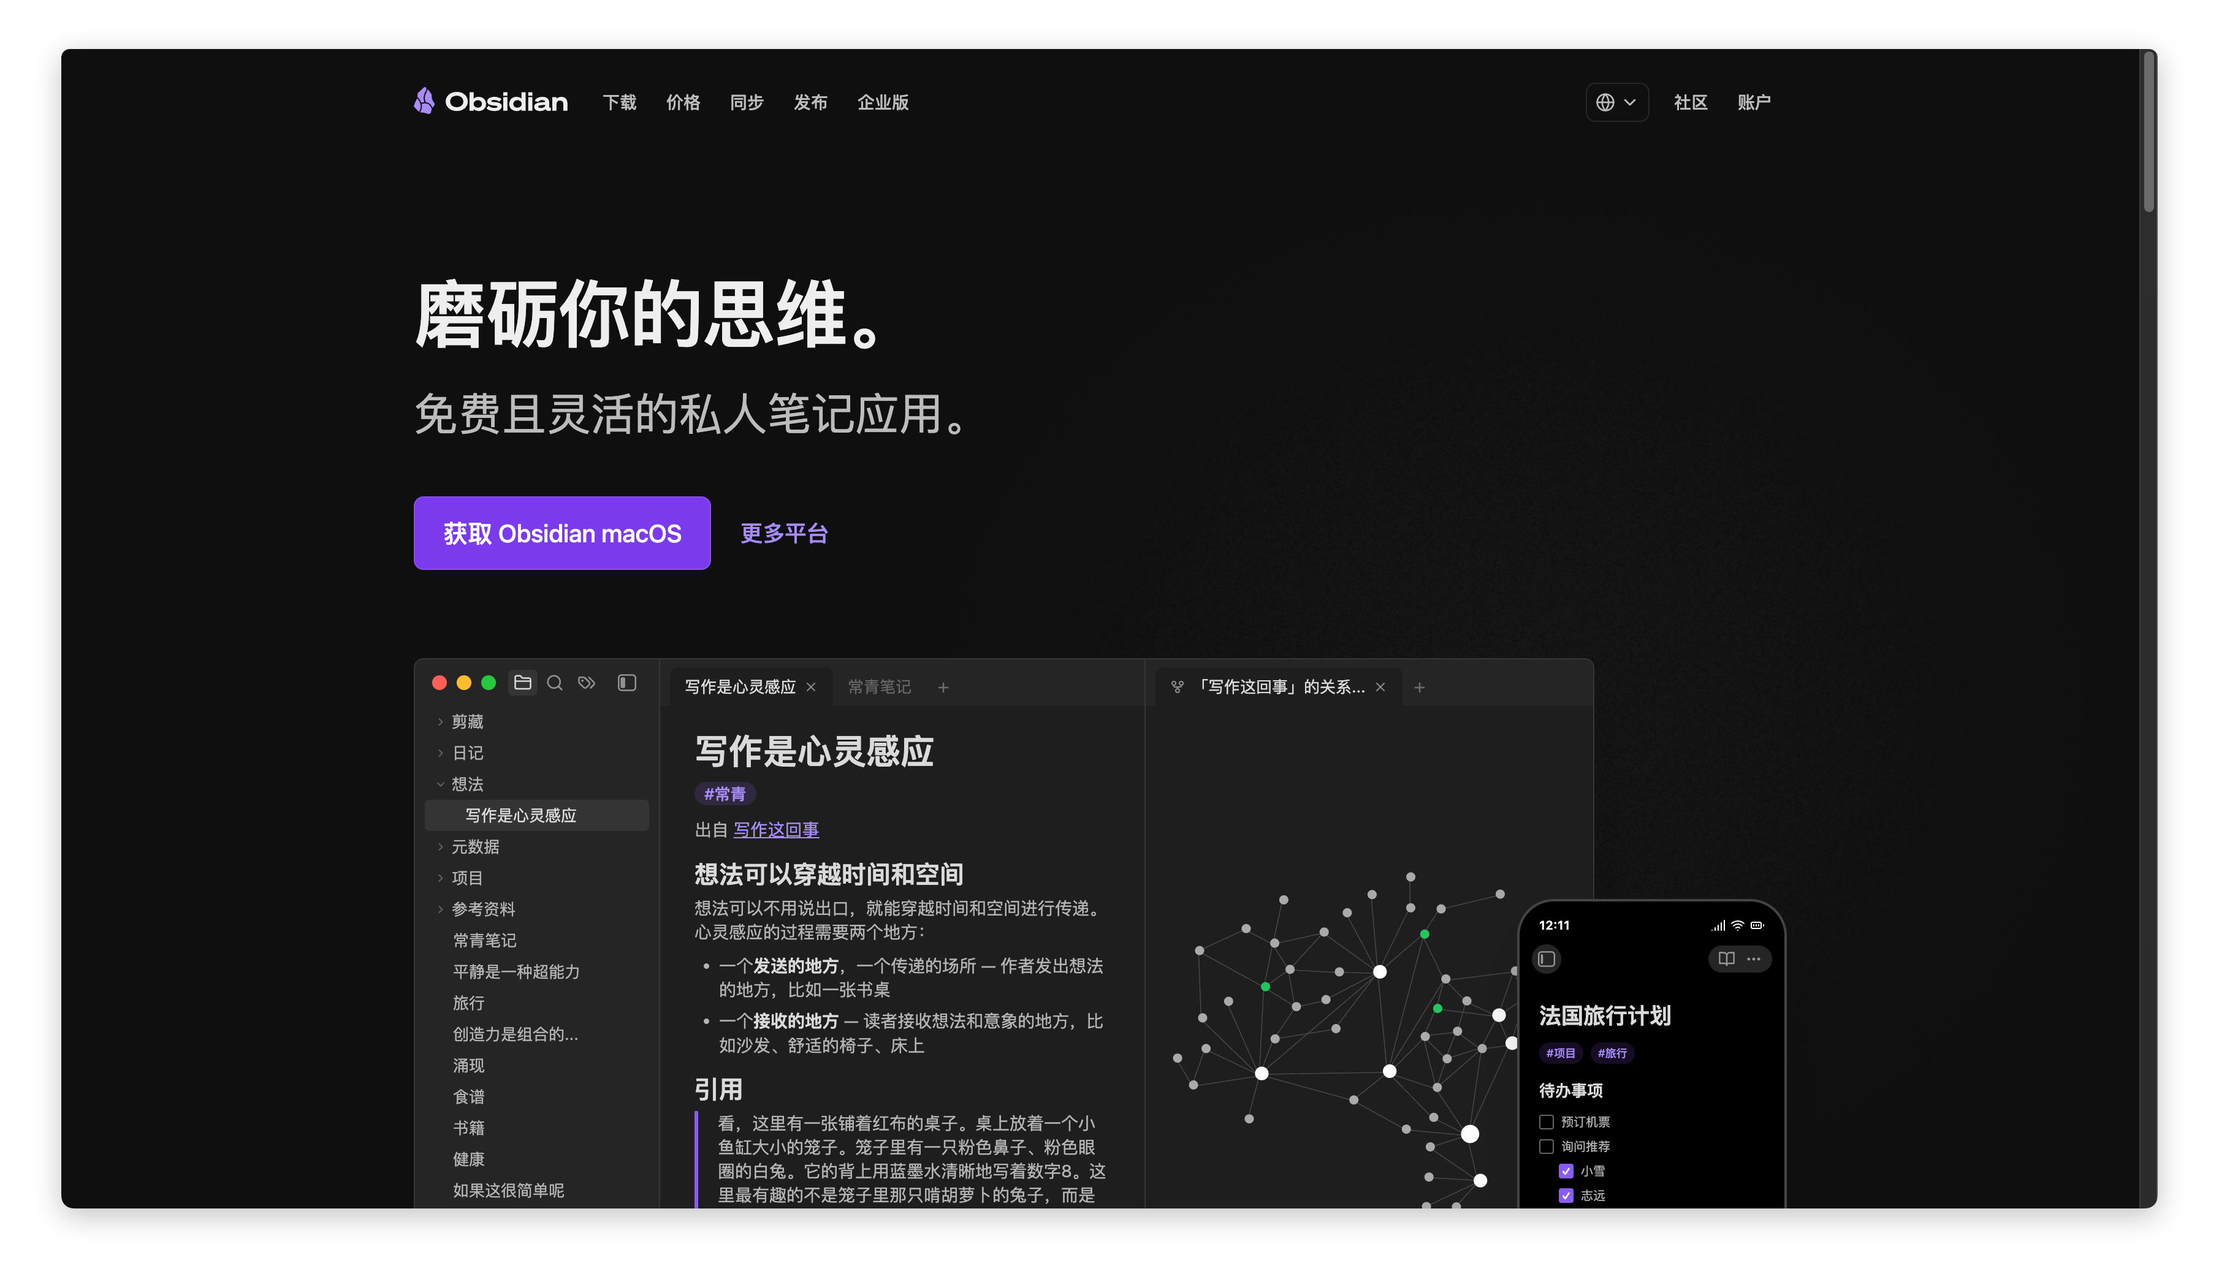Click the phone cellular signal icon
The height and width of the screenshot is (1282, 2219).
point(1718,925)
